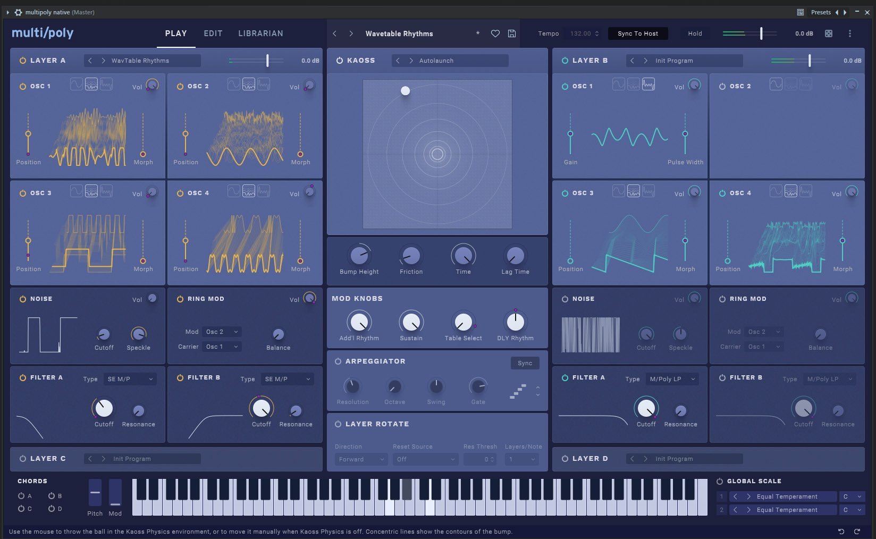
Task: Click the Wavetable Rhythms preset name
Action: tap(399, 33)
